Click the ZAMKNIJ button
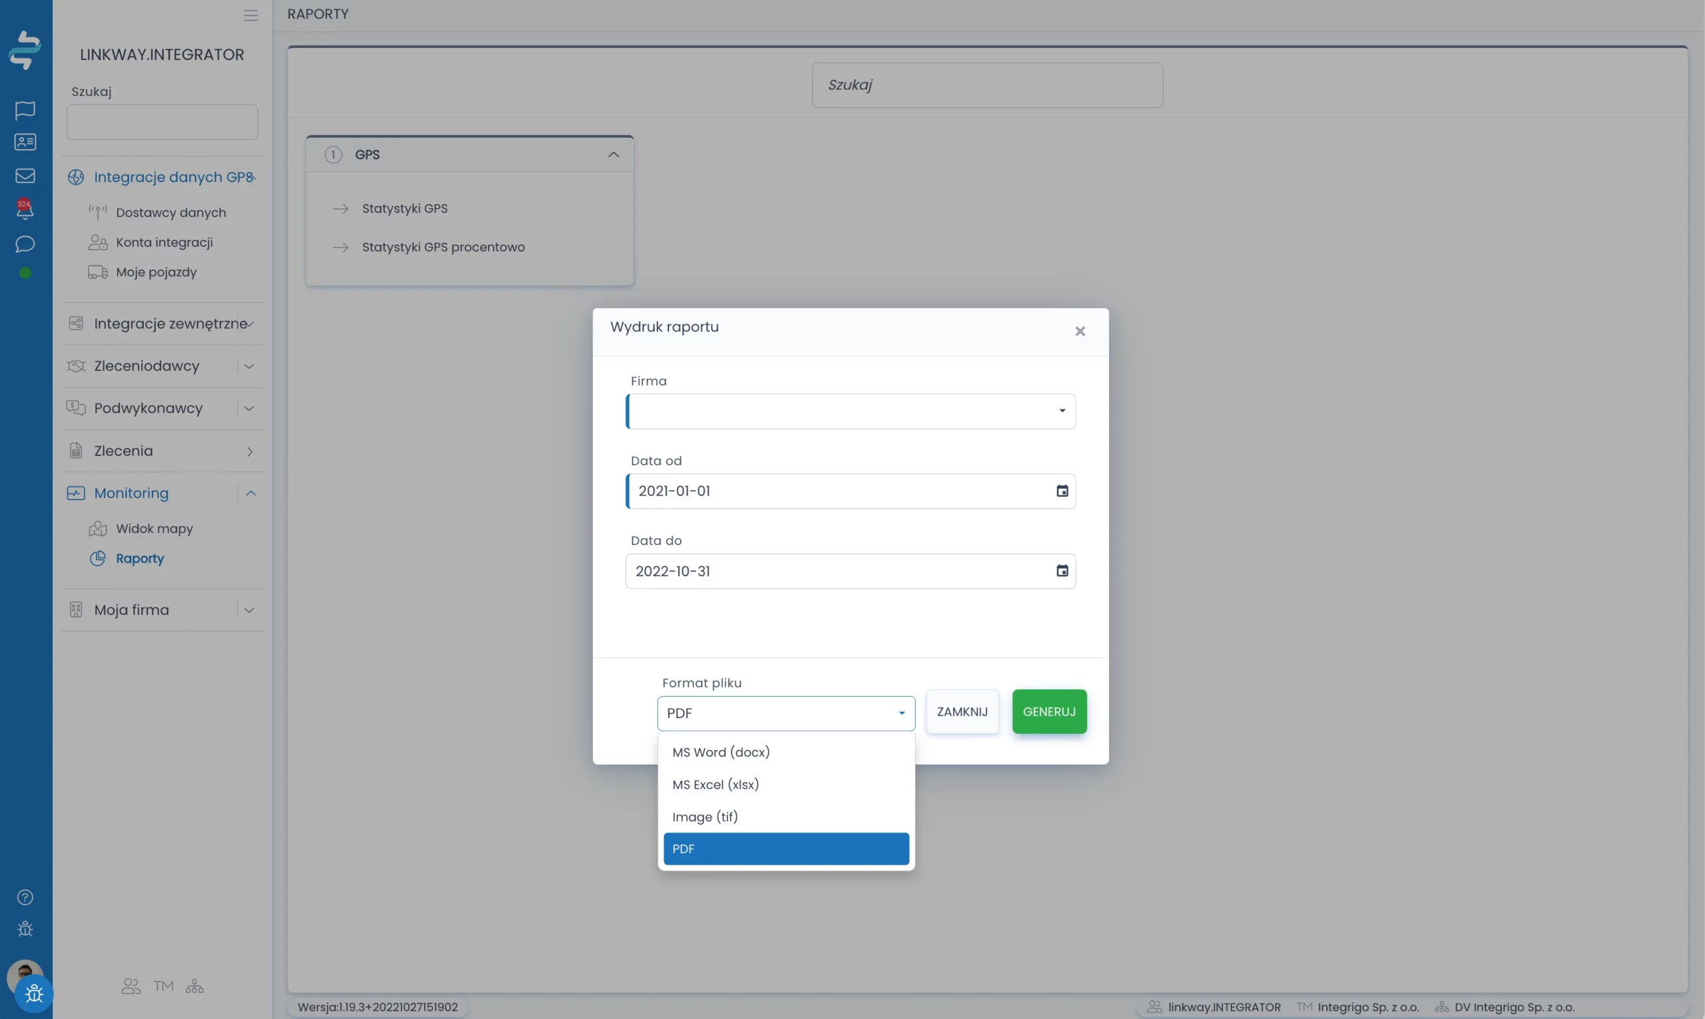Image resolution: width=1705 pixels, height=1019 pixels. click(962, 711)
